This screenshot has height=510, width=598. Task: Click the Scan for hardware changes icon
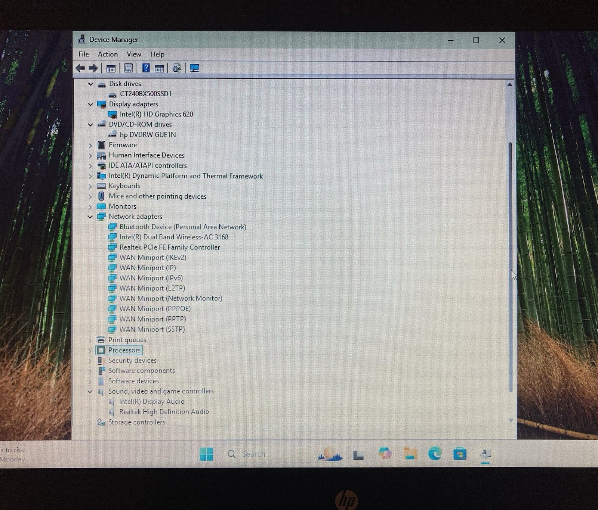coord(195,68)
